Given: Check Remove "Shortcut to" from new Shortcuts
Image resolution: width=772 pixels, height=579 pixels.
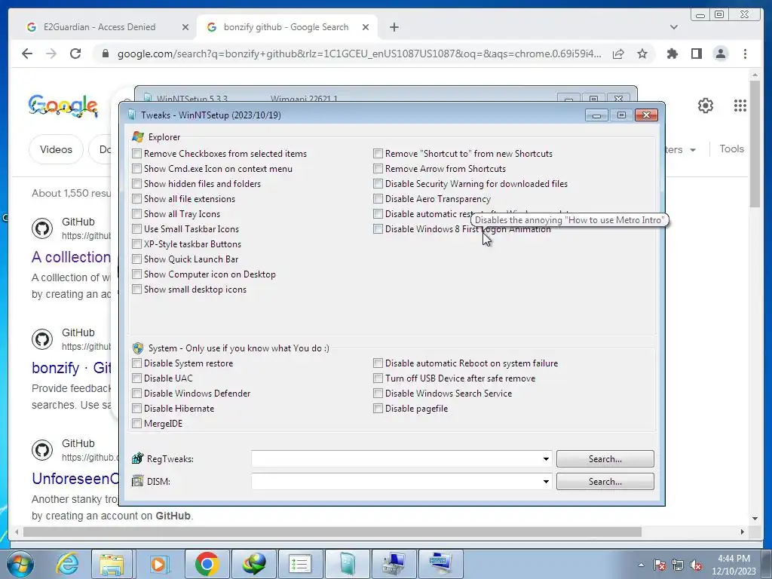Looking at the screenshot, I should coord(378,154).
